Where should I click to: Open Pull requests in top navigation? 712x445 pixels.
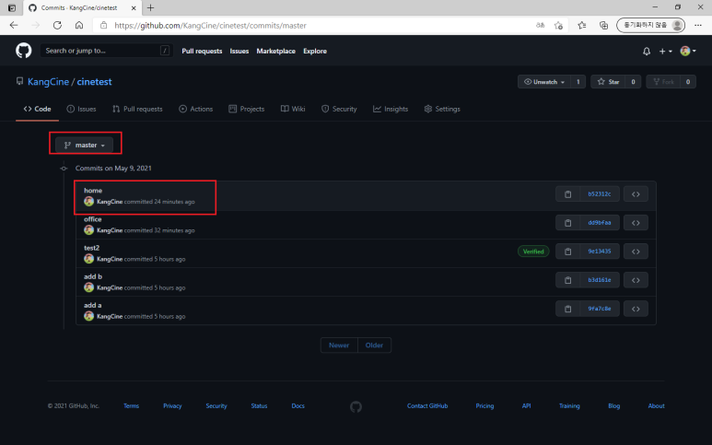point(202,52)
